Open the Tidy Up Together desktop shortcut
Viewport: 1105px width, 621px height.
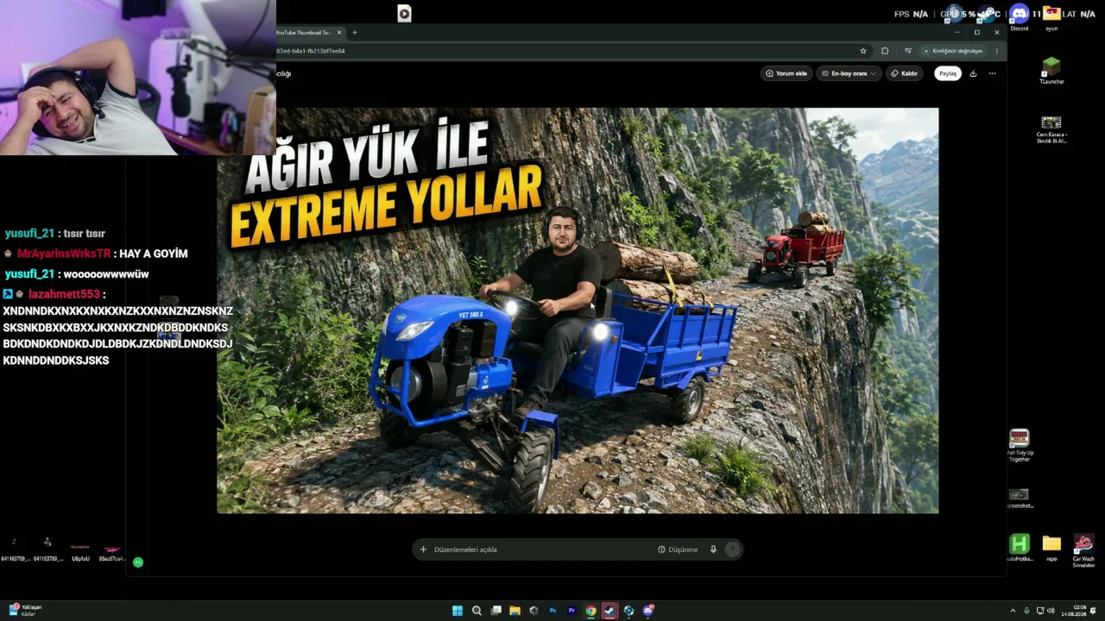pyautogui.click(x=1020, y=445)
